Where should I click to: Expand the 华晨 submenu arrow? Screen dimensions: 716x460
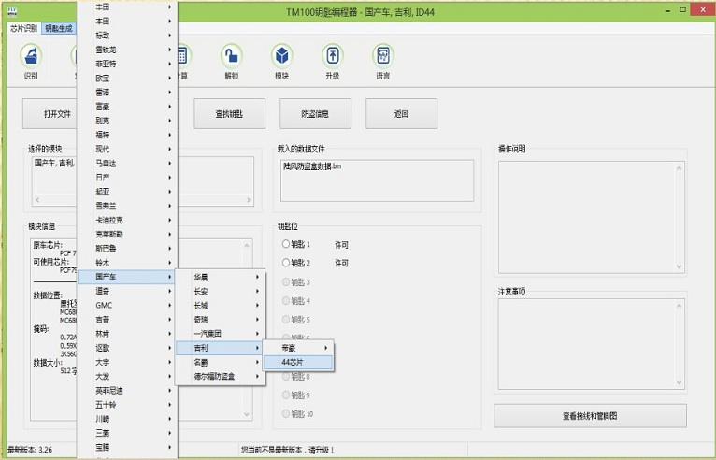tap(257, 277)
